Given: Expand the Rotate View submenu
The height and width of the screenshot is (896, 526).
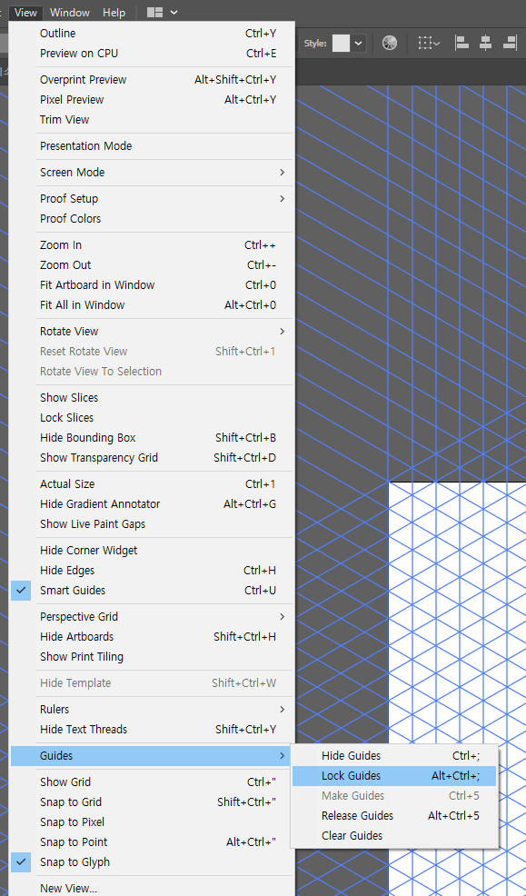Looking at the screenshot, I should pos(153,332).
